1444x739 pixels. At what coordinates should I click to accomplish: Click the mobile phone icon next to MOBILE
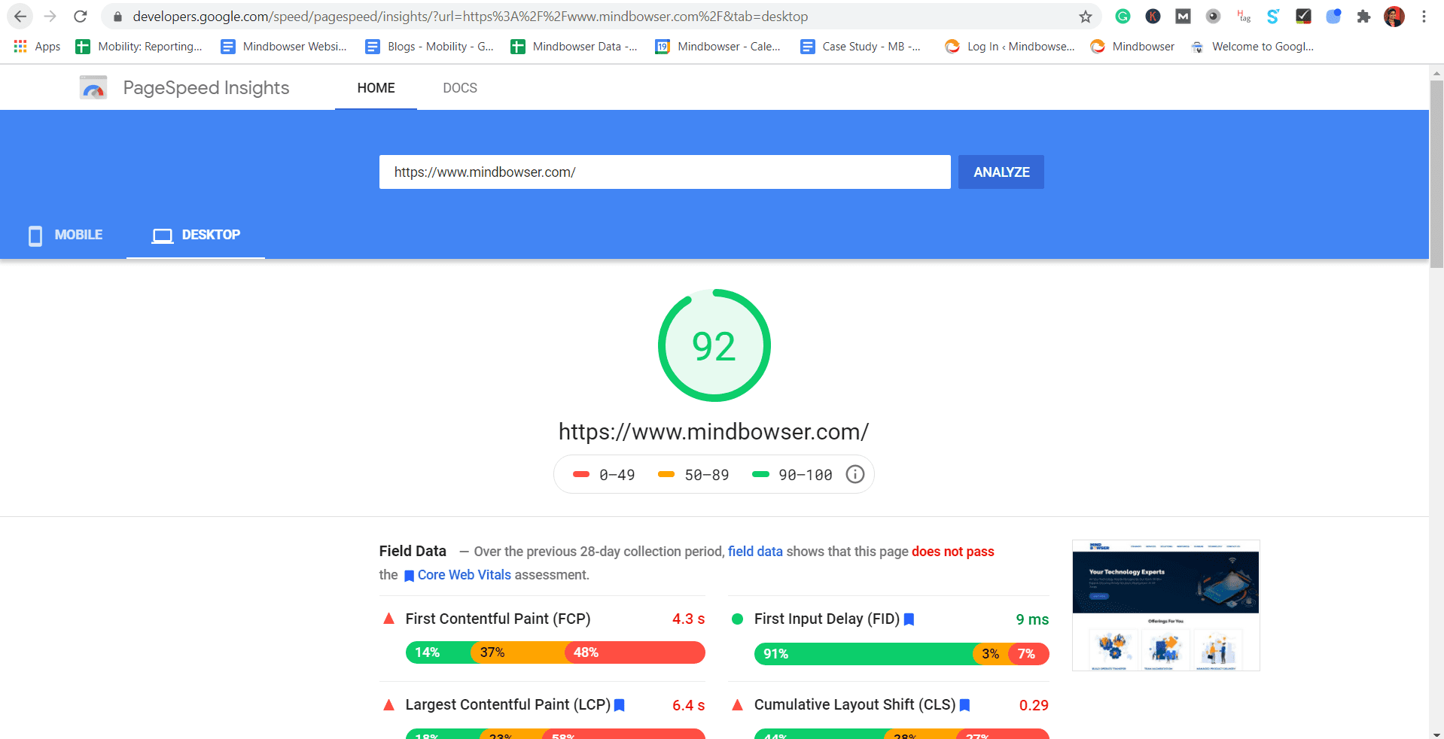coord(35,235)
